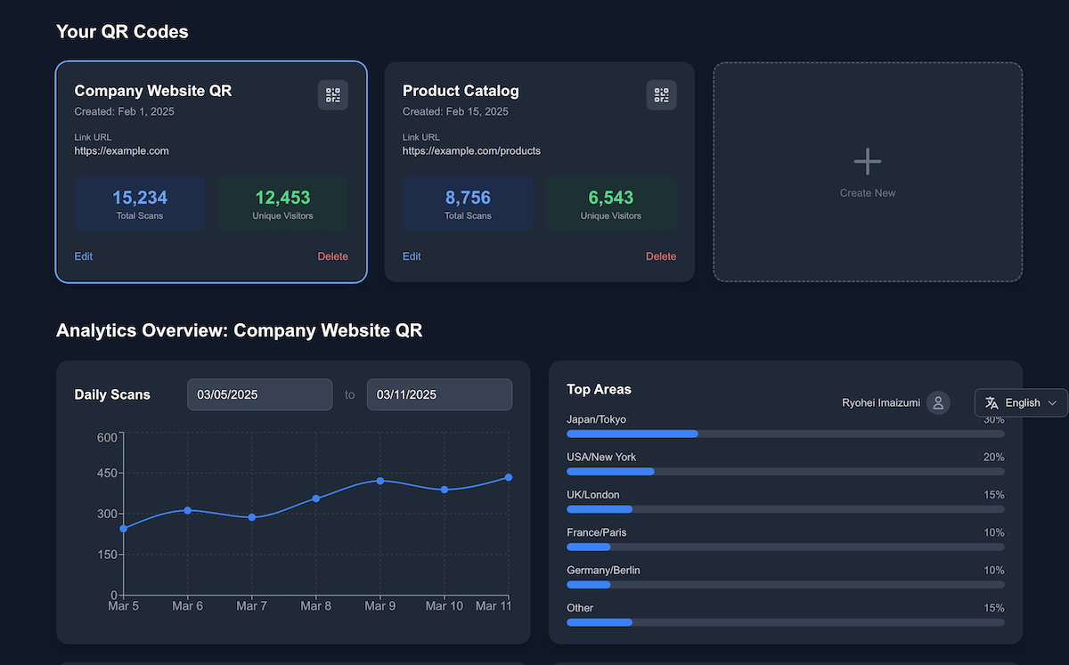This screenshot has width=1069, height=665.
Task: Click the QR code icon on Product Catalog card
Action: pos(661,94)
